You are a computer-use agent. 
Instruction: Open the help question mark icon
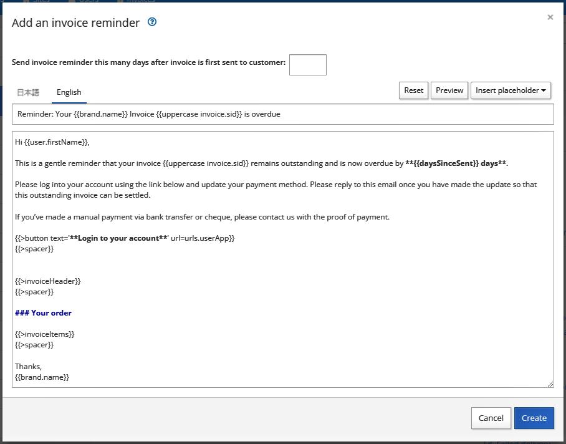click(x=152, y=22)
